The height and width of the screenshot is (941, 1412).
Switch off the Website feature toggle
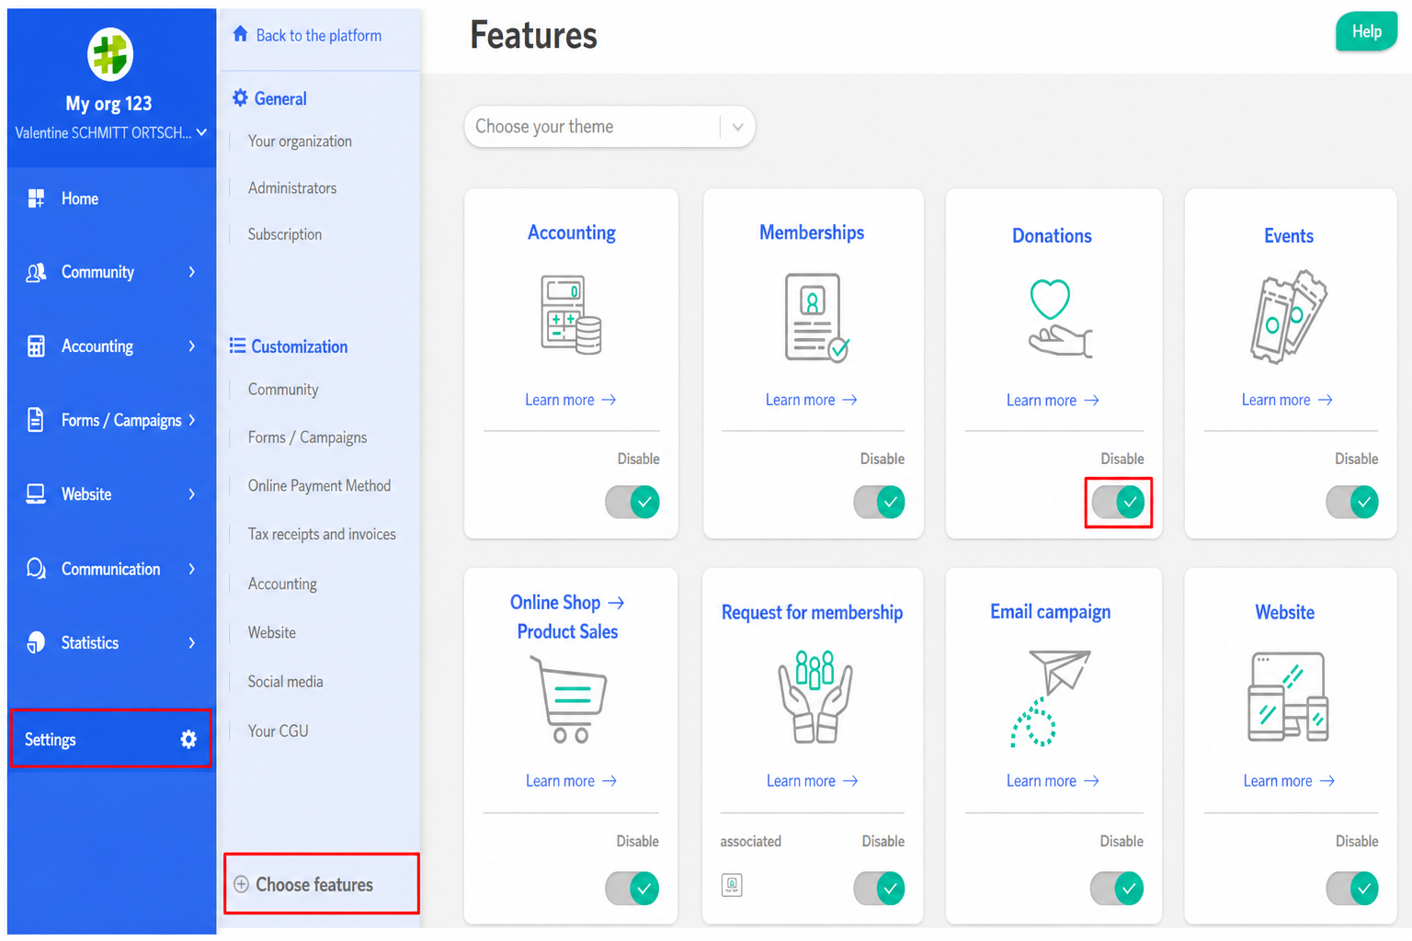[1352, 889]
